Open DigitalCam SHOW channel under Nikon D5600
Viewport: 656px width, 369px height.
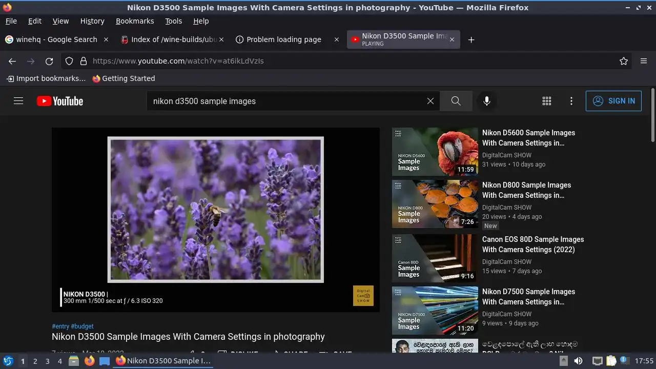[507, 155]
